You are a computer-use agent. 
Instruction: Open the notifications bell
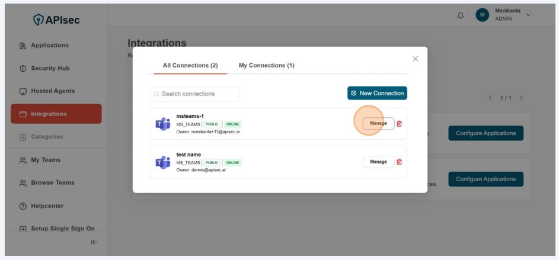coord(461,15)
